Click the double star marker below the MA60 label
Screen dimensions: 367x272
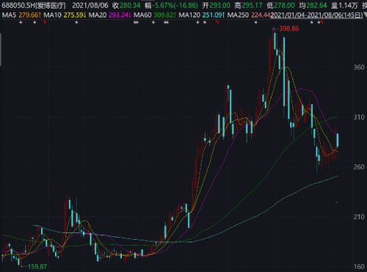pos(136,23)
